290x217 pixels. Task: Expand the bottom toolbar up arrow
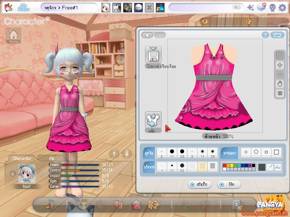pos(145,195)
